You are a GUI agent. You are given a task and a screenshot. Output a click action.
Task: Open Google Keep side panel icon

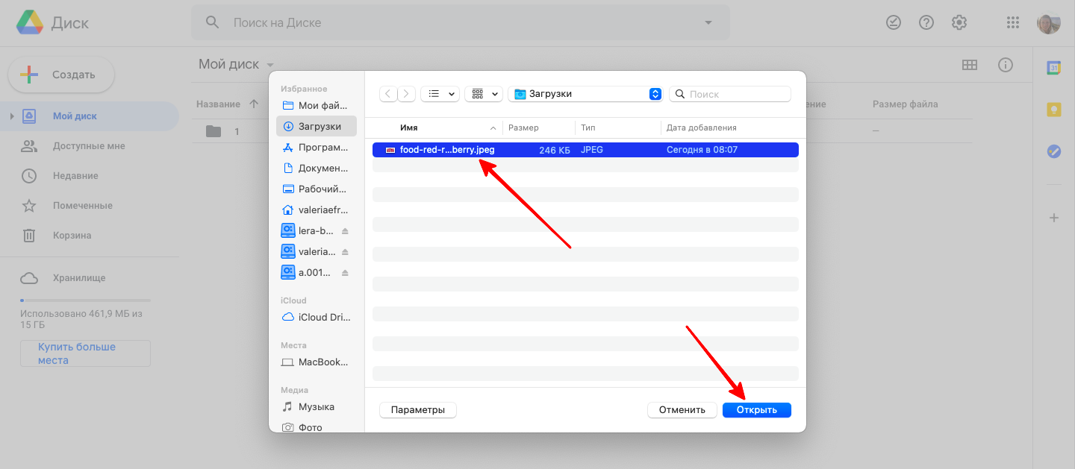tap(1053, 110)
